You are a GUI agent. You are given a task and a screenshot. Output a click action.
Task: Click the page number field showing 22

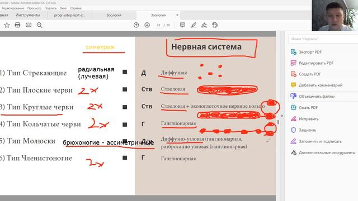tap(158, 25)
